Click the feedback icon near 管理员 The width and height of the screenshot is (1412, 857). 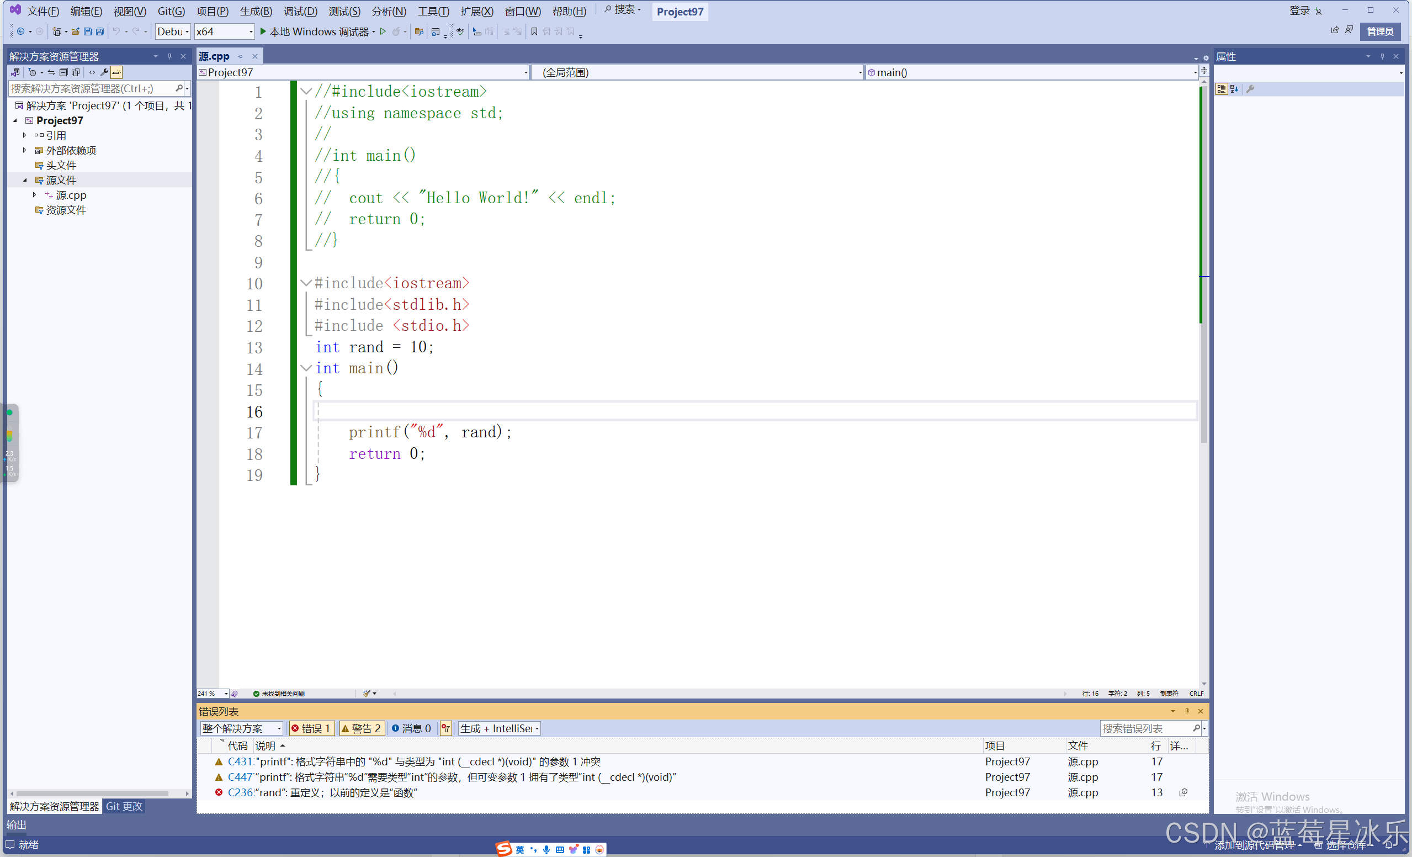coord(1350,30)
